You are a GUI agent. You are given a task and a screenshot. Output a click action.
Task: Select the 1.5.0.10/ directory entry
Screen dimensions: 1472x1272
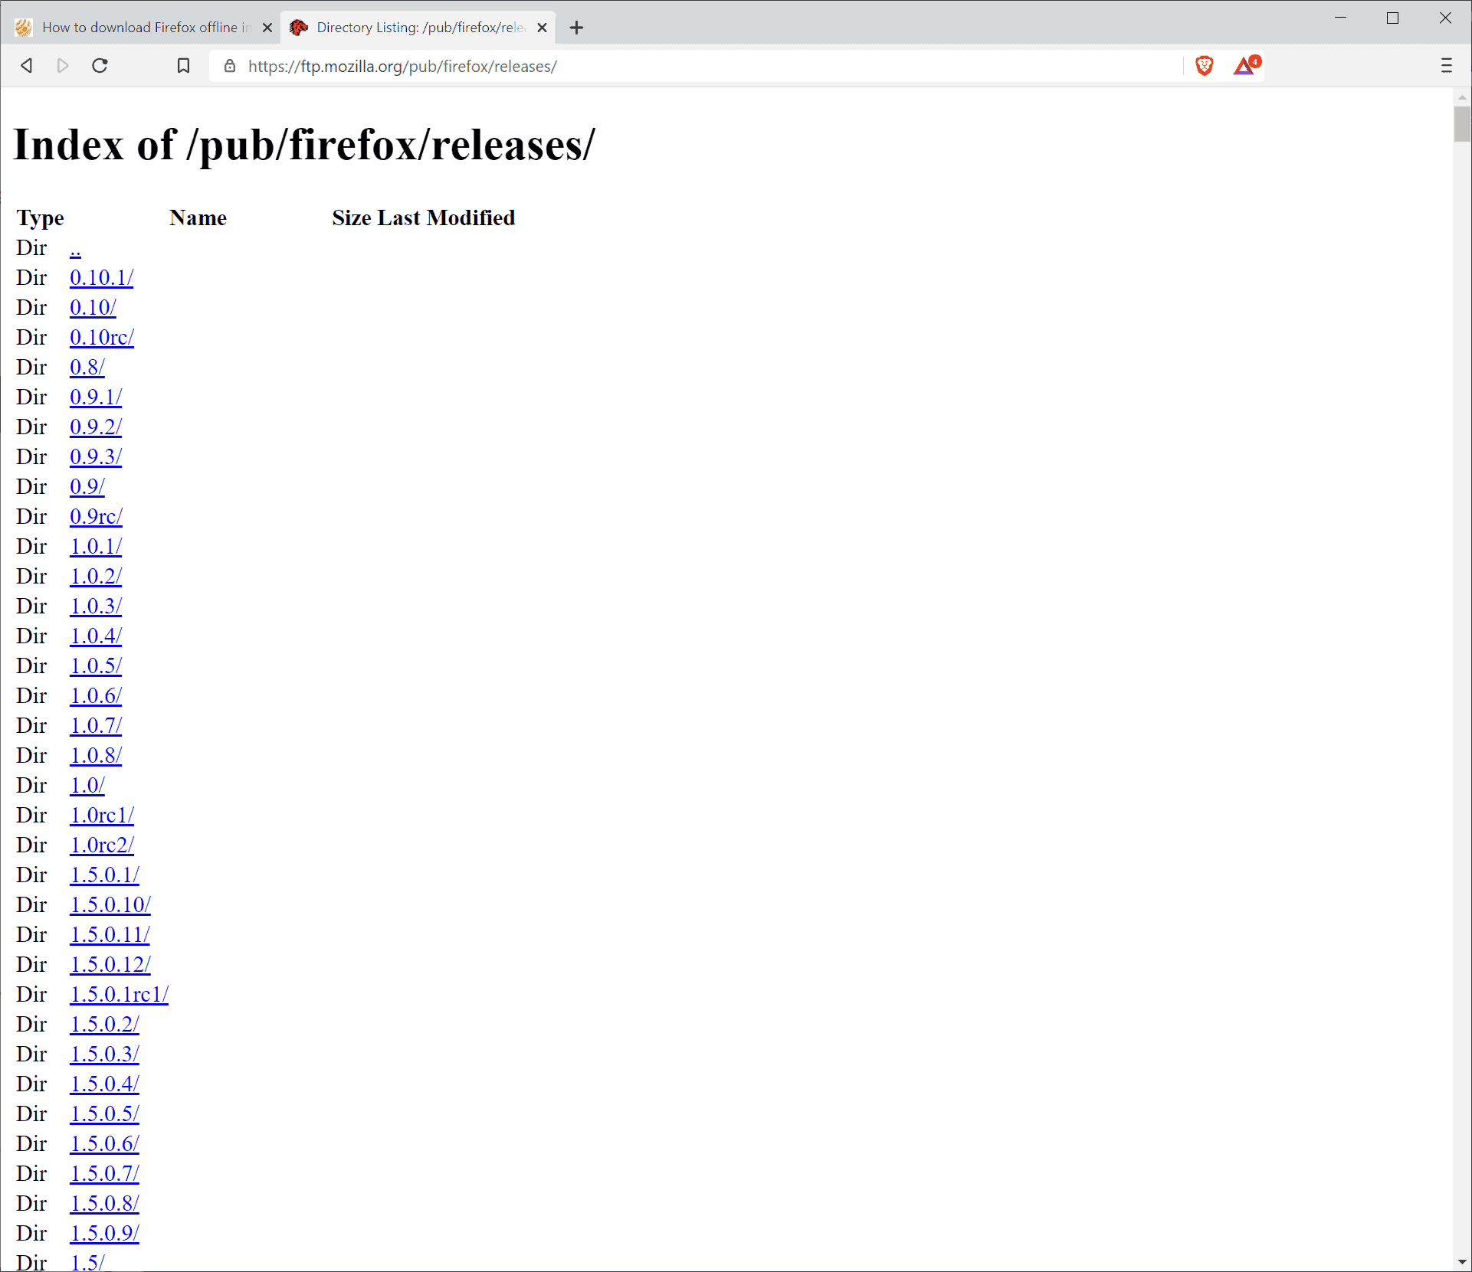[110, 904]
